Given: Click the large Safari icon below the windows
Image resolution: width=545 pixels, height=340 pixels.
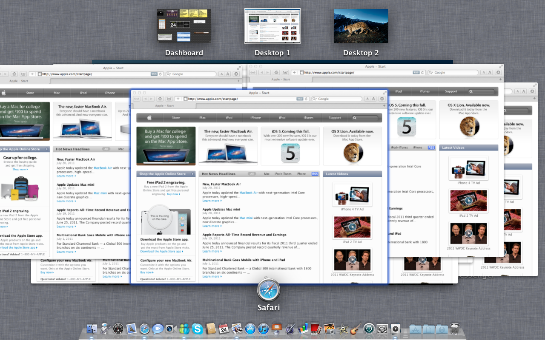Looking at the screenshot, I should 269,290.
